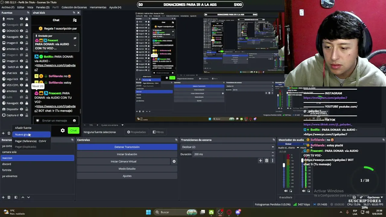Image resolution: width=386 pixels, height=217 pixels.
Task: Add a new scene with plus icon
Action: tap(3, 197)
